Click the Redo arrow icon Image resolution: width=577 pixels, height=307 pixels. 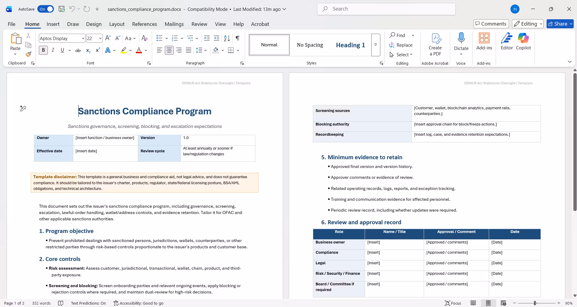tap(87, 9)
